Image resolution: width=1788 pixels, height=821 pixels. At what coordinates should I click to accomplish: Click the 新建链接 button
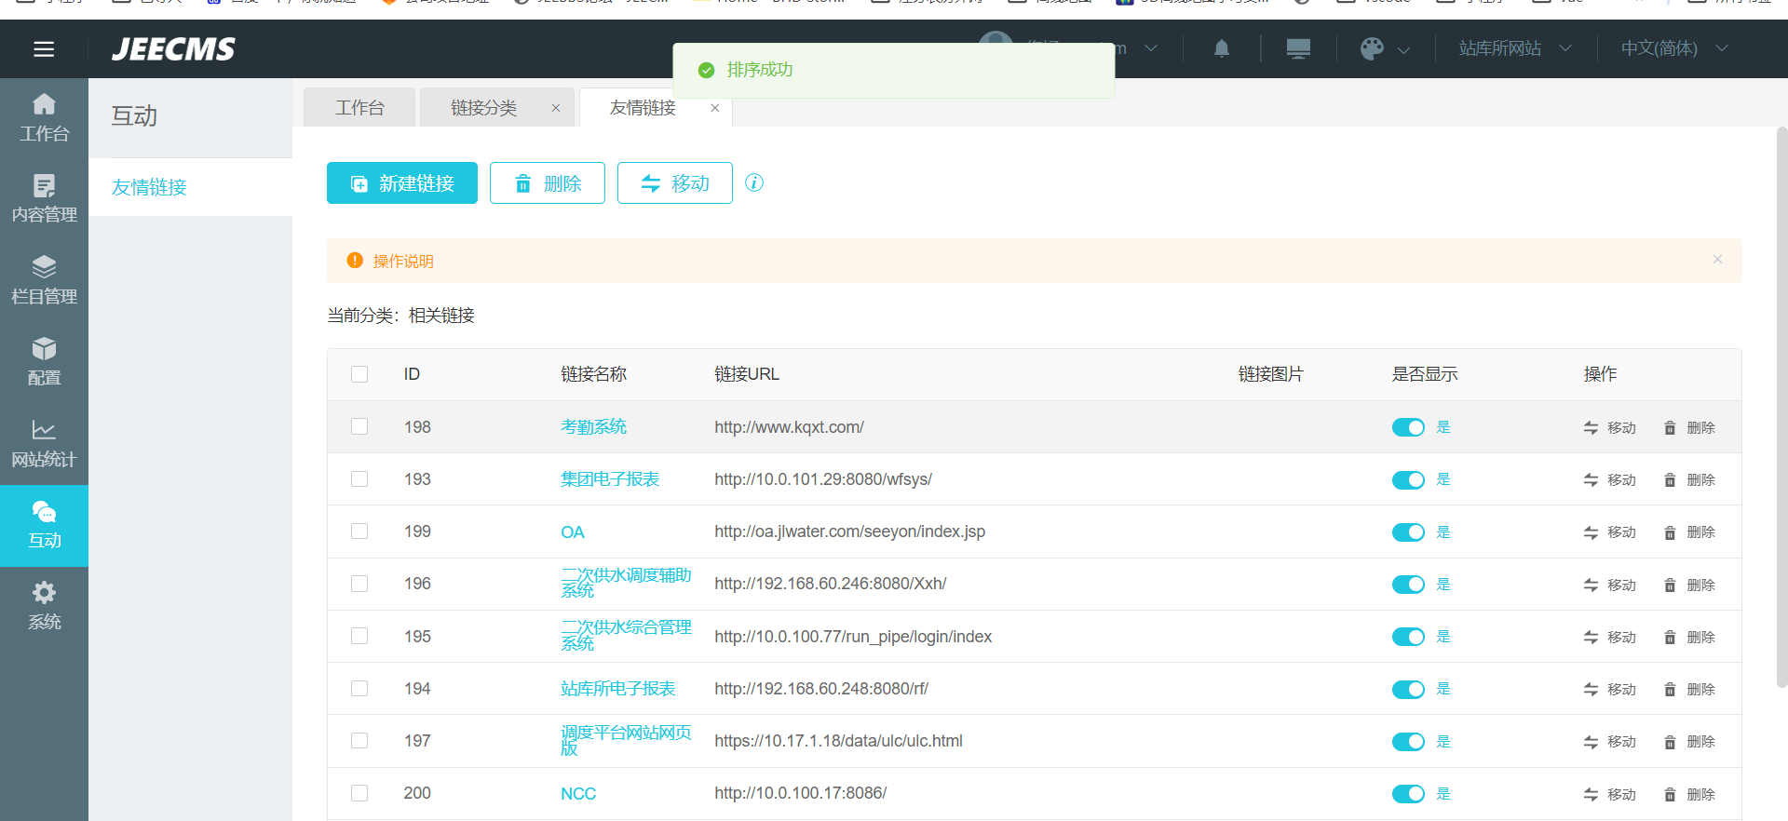(402, 183)
